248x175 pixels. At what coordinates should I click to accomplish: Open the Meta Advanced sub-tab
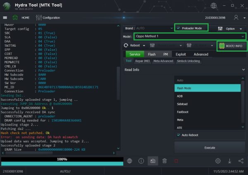[x=163, y=61]
